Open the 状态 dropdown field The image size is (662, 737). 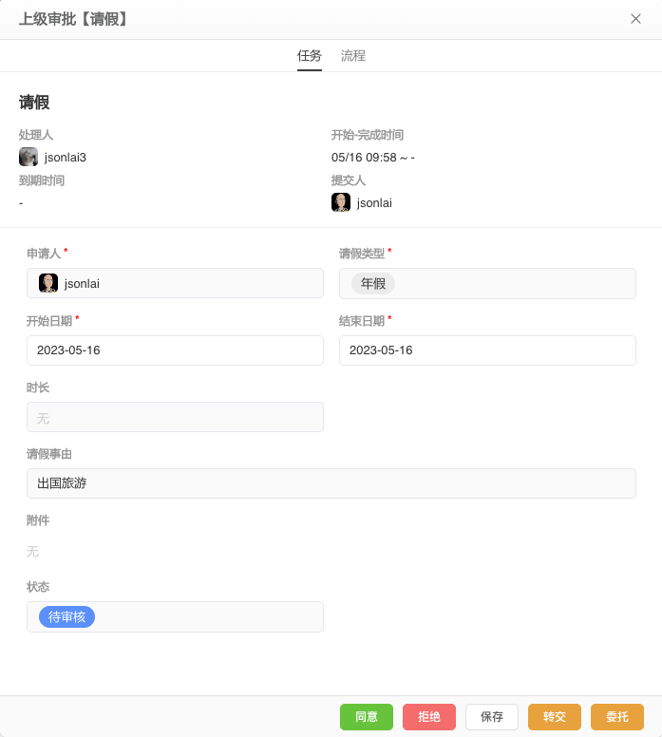tap(175, 616)
